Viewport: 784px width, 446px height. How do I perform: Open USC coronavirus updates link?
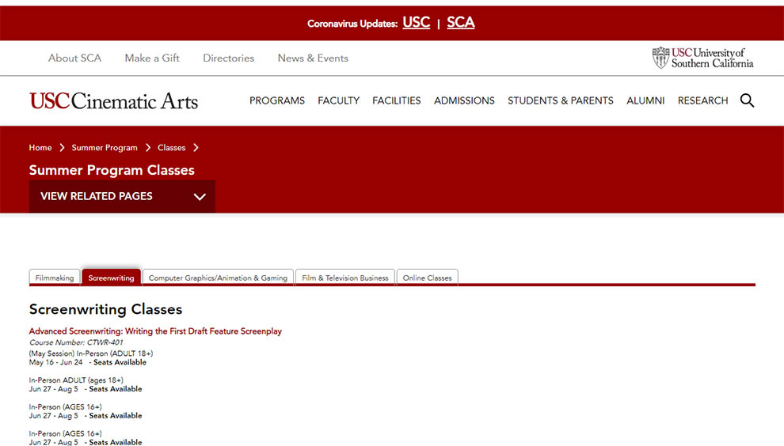point(416,22)
